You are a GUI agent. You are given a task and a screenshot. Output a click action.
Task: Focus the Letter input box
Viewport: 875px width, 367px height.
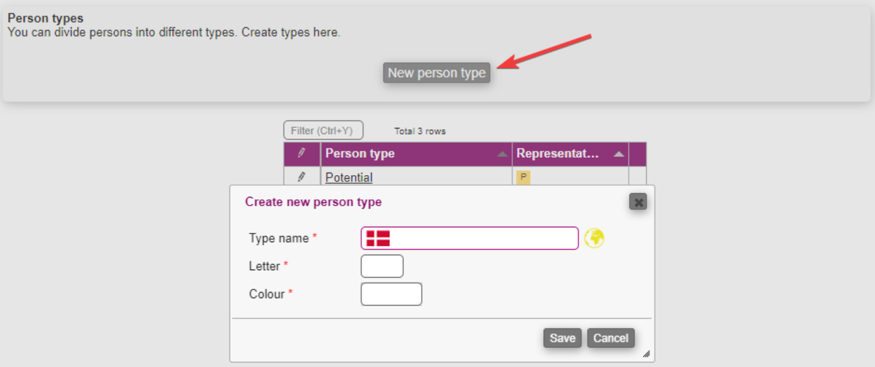[x=382, y=266]
